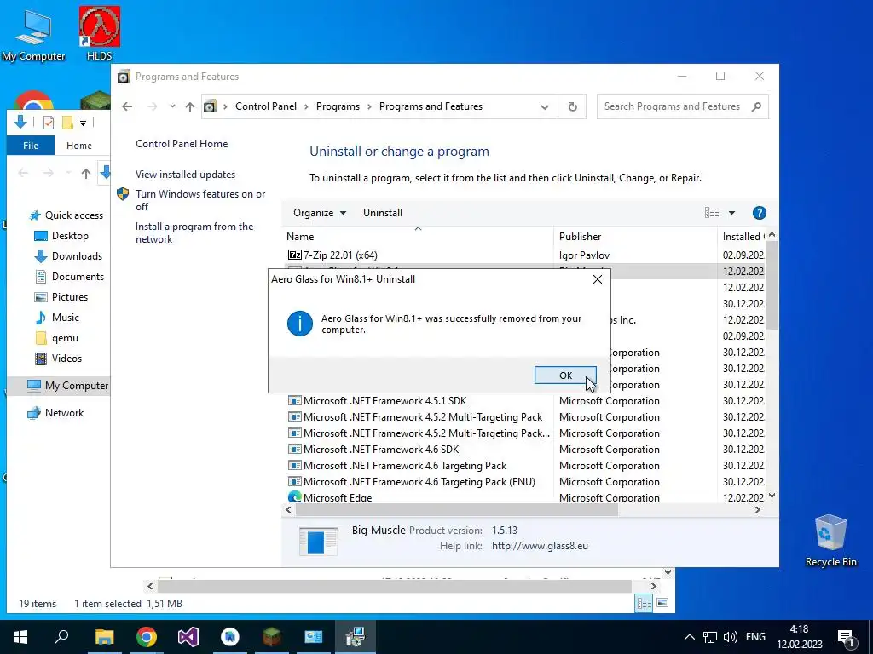Image resolution: width=873 pixels, height=654 pixels.
Task: Click the magnifier icon in search box
Action: [x=756, y=106]
